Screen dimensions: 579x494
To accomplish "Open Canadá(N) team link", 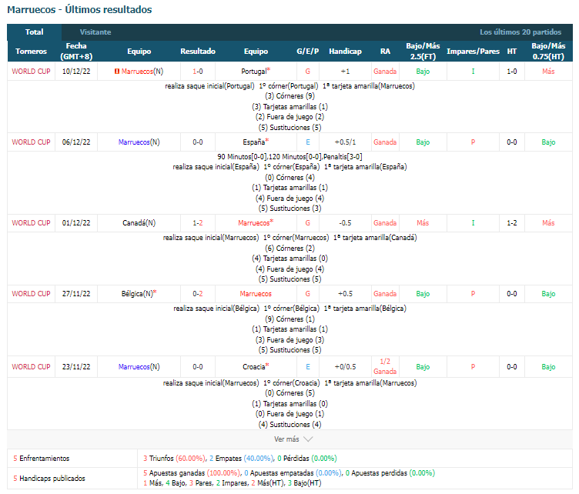I will click(139, 223).
